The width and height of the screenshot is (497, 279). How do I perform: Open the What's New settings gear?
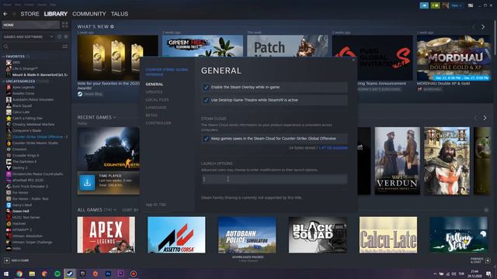click(112, 26)
